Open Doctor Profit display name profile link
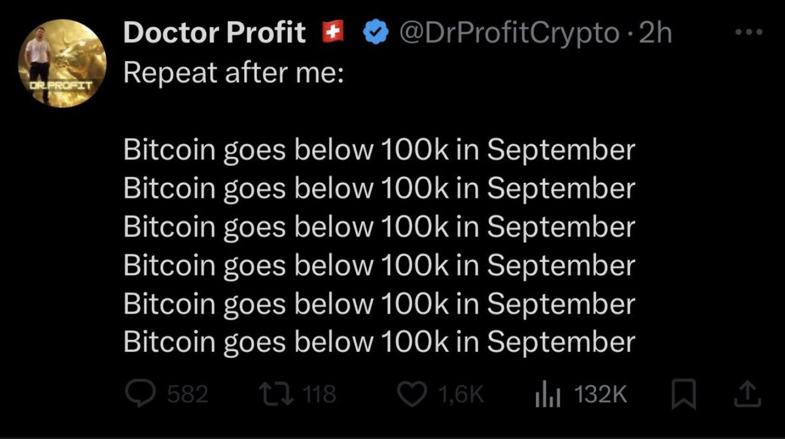 coord(215,33)
